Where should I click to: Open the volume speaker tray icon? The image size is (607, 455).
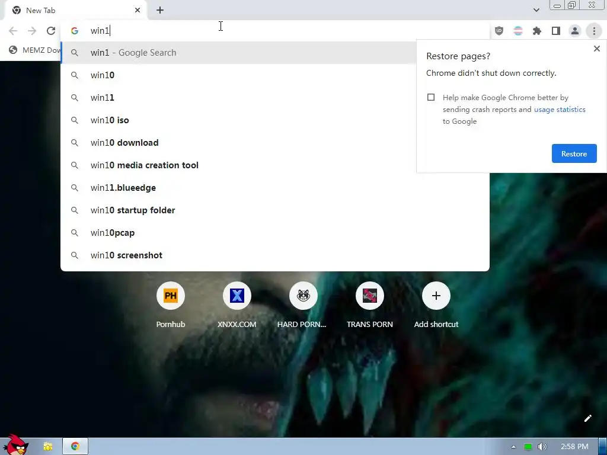point(542,447)
